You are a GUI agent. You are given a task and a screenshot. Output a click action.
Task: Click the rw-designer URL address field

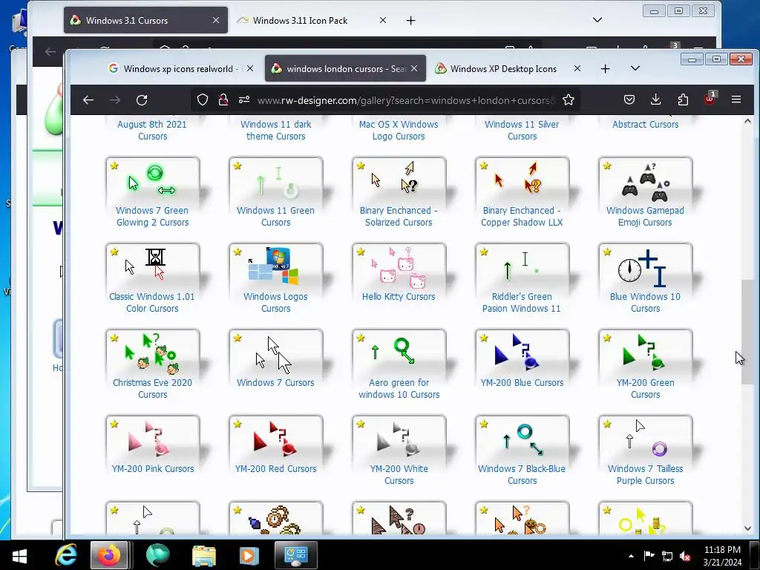406,100
